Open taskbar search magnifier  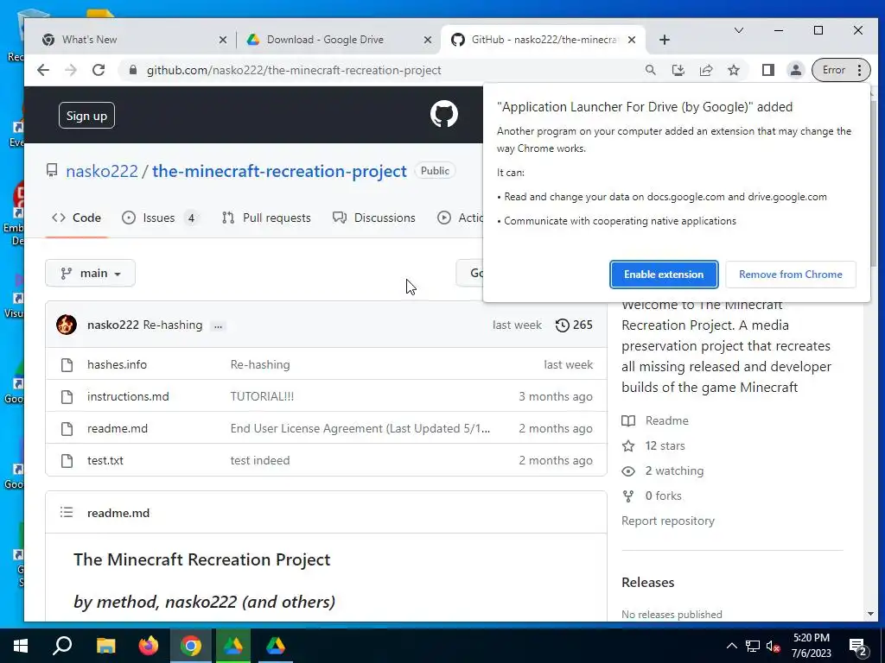[62, 646]
